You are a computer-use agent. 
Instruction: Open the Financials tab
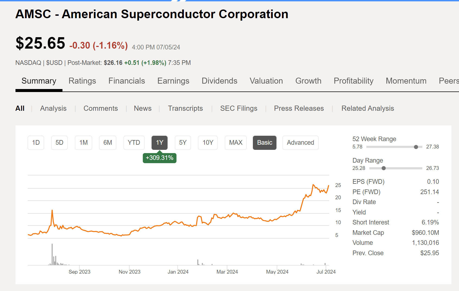[127, 81]
